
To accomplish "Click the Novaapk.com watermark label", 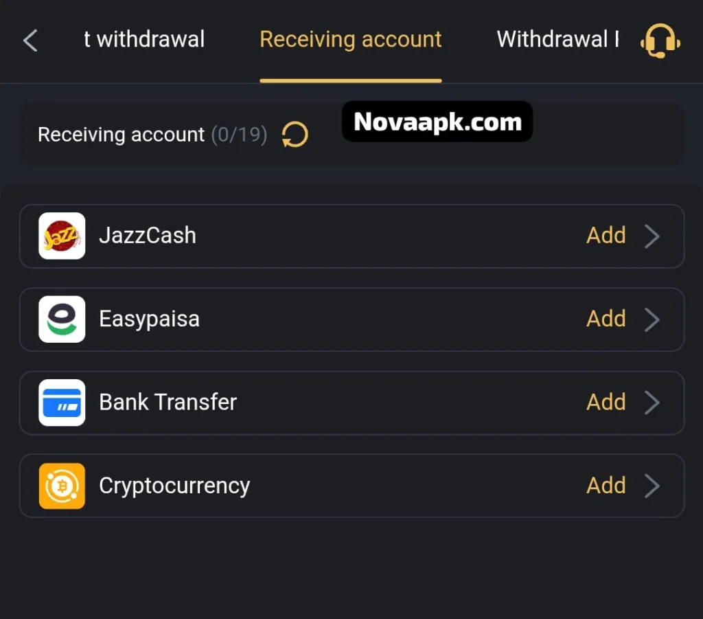I will pyautogui.click(x=437, y=122).
